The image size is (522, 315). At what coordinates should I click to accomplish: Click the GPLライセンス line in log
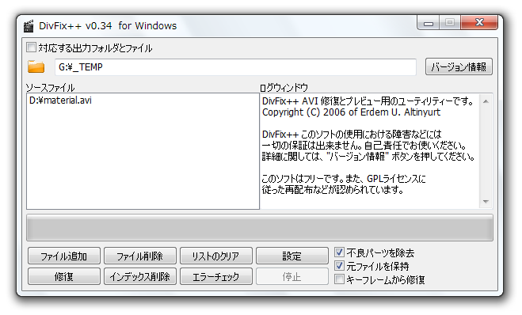(x=344, y=179)
